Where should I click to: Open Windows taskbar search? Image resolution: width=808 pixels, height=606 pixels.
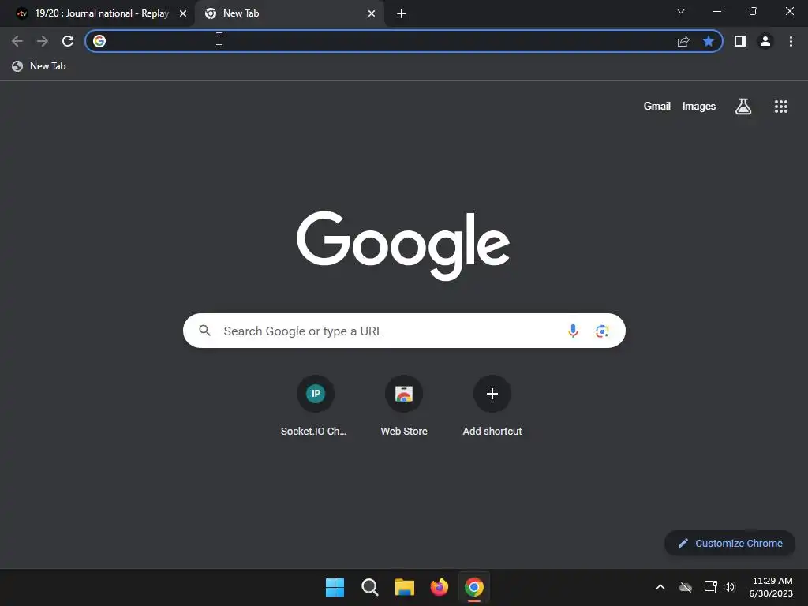coord(370,587)
